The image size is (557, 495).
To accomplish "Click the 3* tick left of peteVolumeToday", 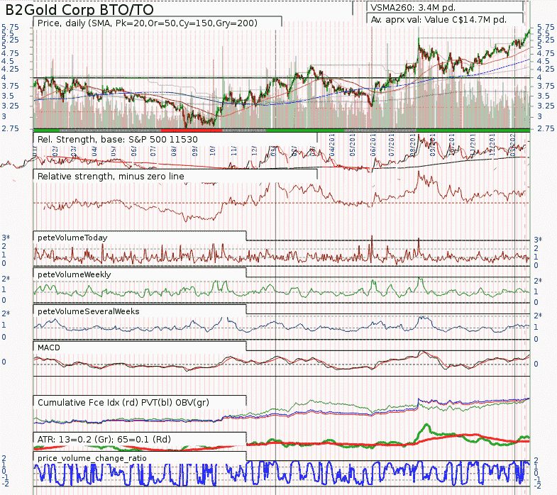I will pyautogui.click(x=6, y=238).
